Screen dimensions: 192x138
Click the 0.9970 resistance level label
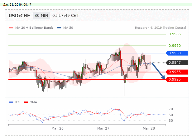click(175, 46)
